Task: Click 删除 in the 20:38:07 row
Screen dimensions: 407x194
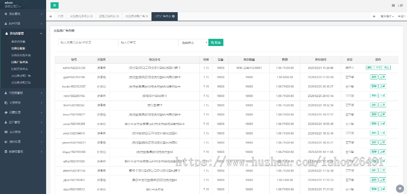Action: pyautogui.click(x=374, y=86)
